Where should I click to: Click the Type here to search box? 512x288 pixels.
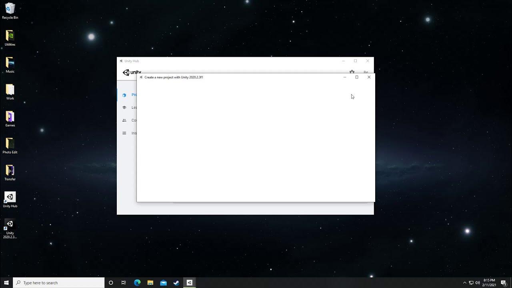coord(59,283)
